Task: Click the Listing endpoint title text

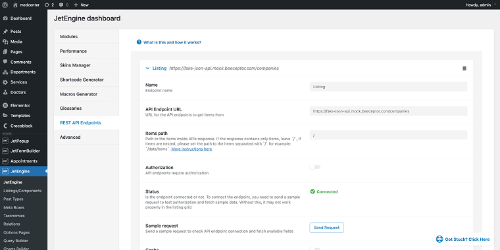Action: (x=159, y=68)
